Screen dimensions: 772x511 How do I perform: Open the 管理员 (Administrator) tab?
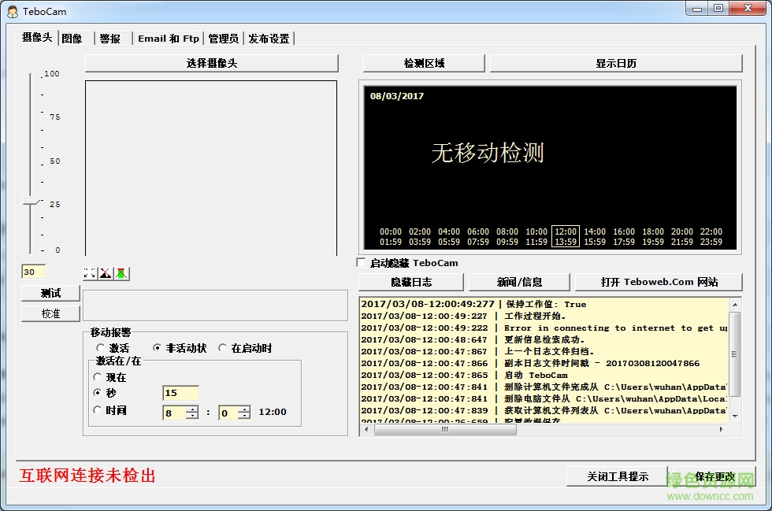(224, 37)
